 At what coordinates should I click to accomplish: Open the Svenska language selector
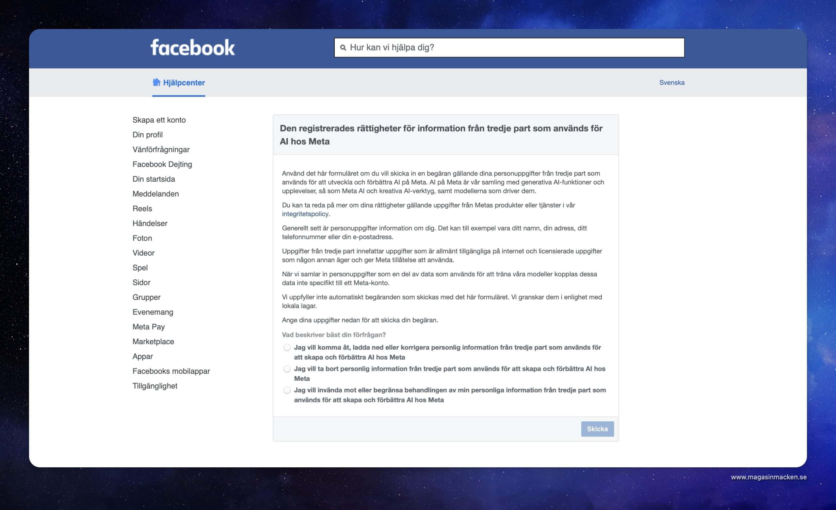(671, 82)
